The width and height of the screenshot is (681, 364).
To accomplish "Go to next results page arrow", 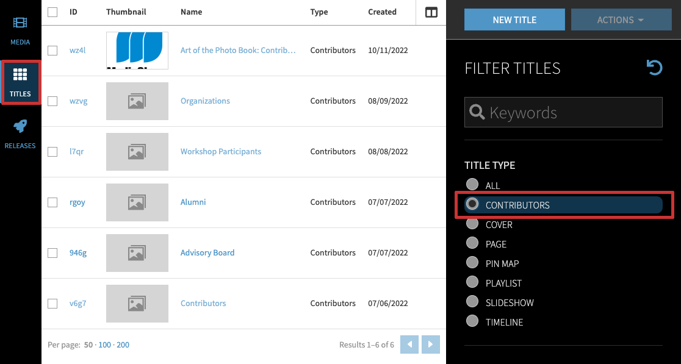I will click(431, 344).
